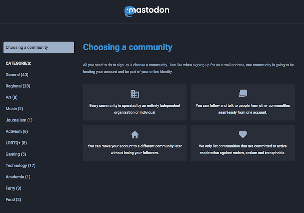Click the house icon in card
The image size is (304, 213).
point(135,134)
